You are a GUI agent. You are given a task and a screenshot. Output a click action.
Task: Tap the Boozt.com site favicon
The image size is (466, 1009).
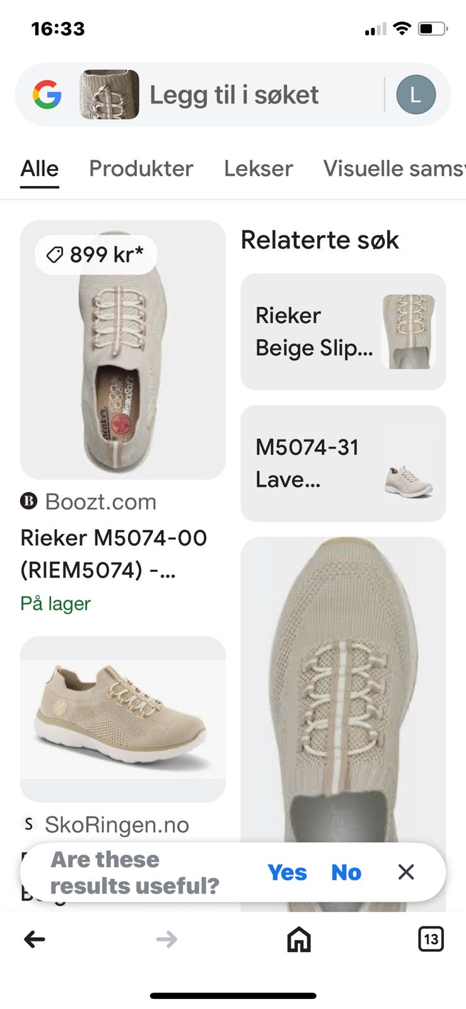point(29,502)
